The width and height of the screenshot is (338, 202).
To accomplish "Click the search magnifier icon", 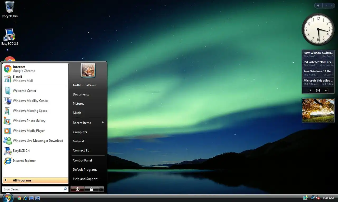I will click(x=65, y=189).
